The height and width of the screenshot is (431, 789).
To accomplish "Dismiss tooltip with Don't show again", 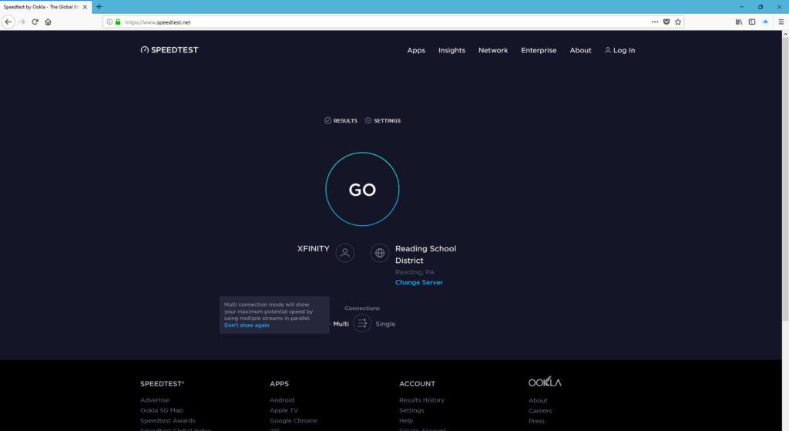I will pos(247,325).
